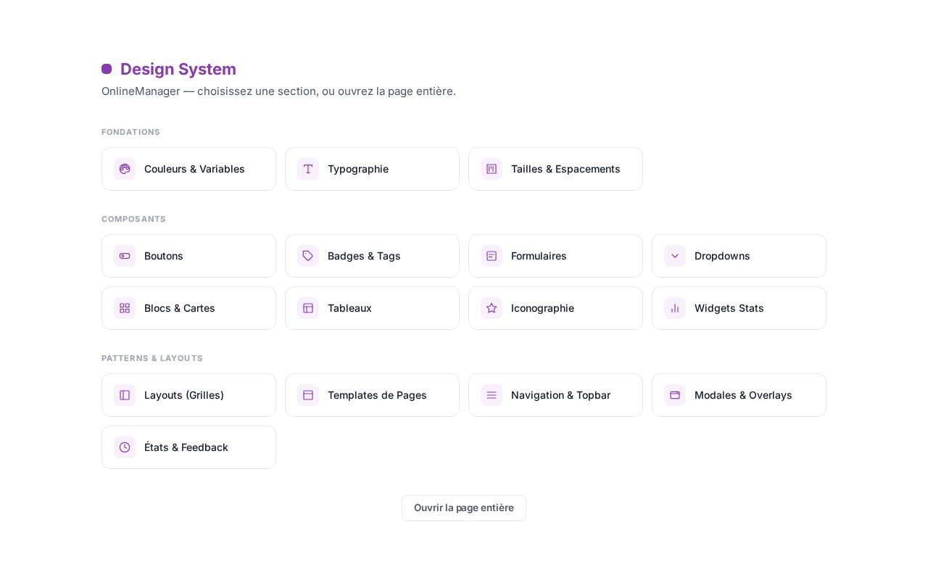Image resolution: width=928 pixels, height=580 pixels.
Task: Click the OnlineManager subtitle text
Action: coord(278,91)
